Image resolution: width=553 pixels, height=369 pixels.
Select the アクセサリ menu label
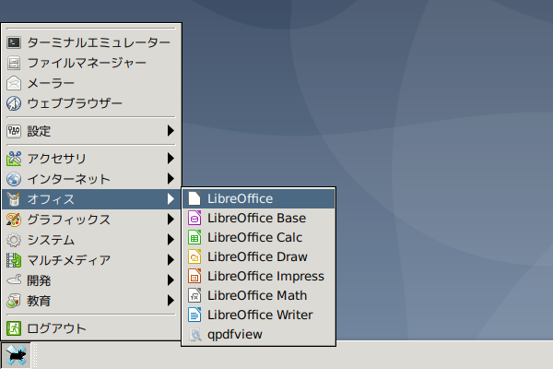pyautogui.click(x=57, y=159)
